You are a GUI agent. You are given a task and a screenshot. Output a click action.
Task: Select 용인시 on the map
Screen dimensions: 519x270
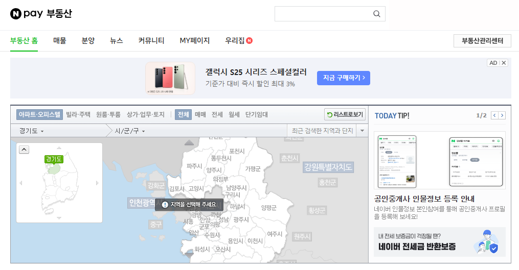[x=235, y=241]
